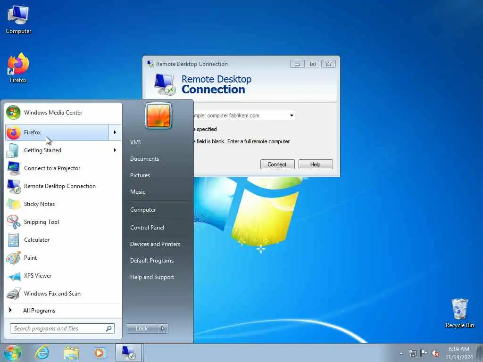Open the XPS Viewer icon

point(13,276)
